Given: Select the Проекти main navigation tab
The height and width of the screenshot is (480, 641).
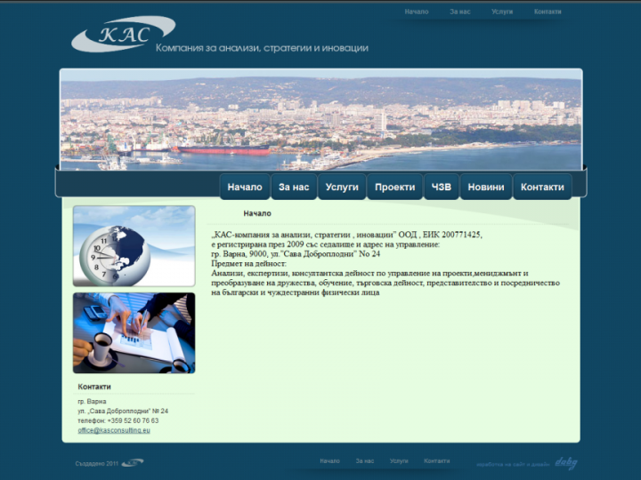Looking at the screenshot, I should pos(395,187).
